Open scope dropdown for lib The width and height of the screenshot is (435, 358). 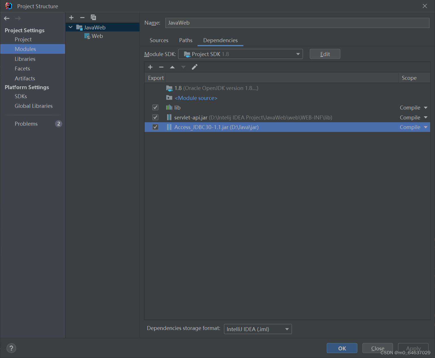(426, 108)
